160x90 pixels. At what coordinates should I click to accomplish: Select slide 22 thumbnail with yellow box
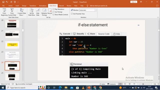pos(12,45)
